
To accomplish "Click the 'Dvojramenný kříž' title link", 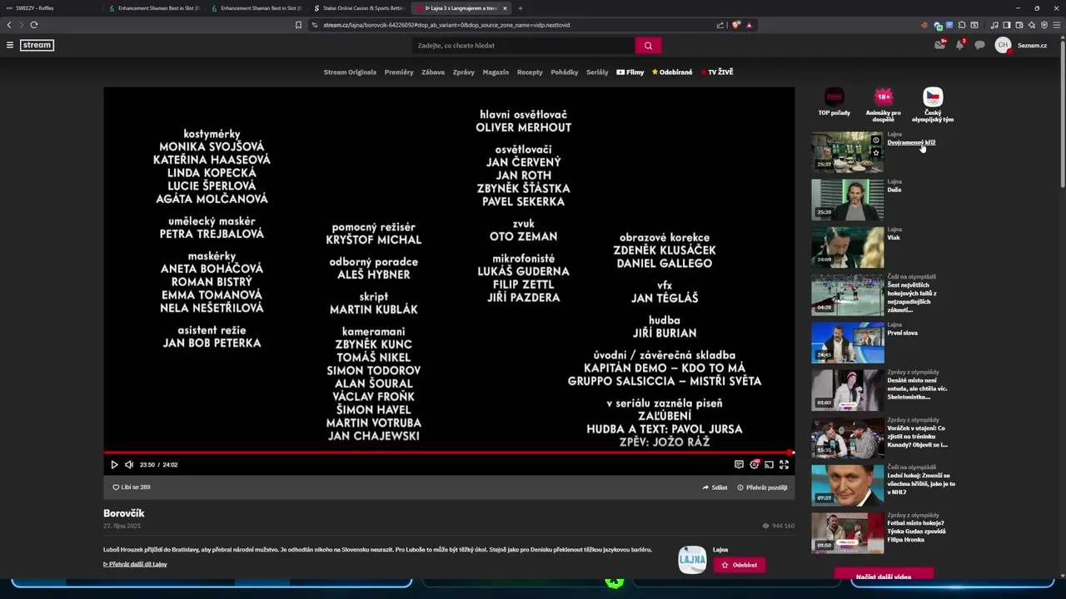I will point(911,142).
